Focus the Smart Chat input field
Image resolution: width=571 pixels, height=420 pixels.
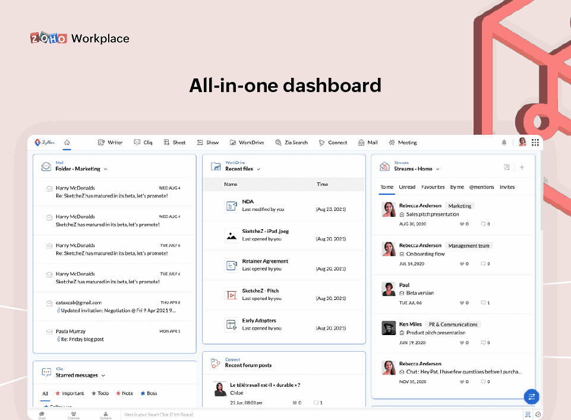[322, 415]
